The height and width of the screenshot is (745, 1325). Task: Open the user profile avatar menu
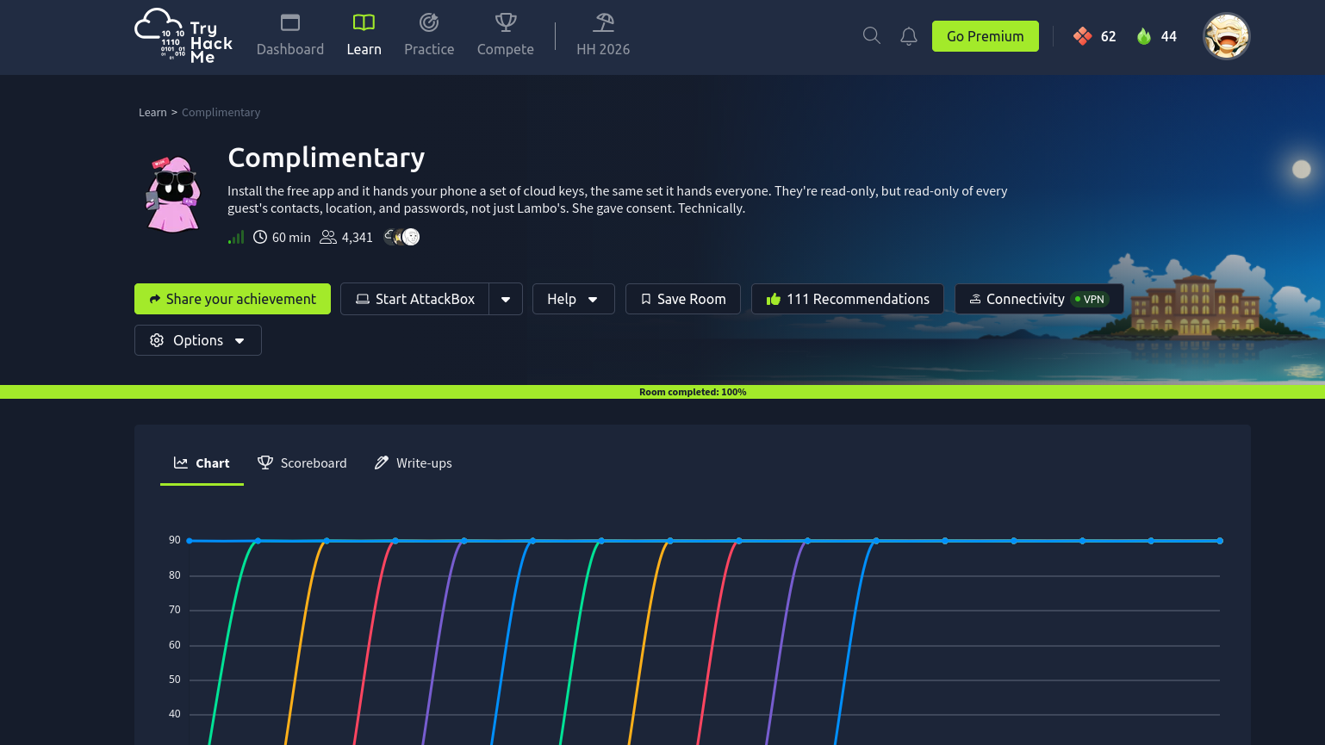[x=1226, y=36]
